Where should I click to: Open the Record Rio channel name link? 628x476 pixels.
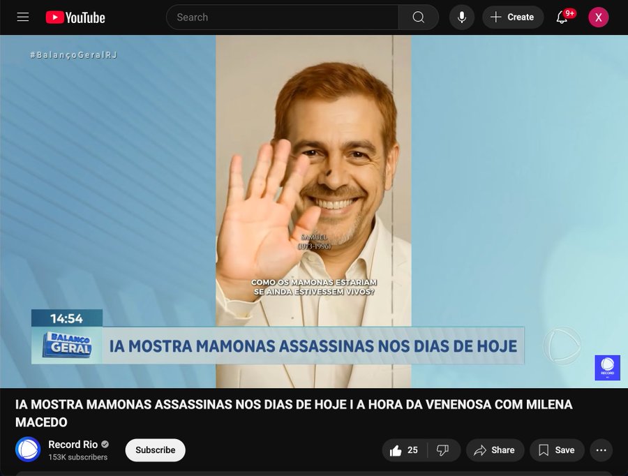(73, 445)
